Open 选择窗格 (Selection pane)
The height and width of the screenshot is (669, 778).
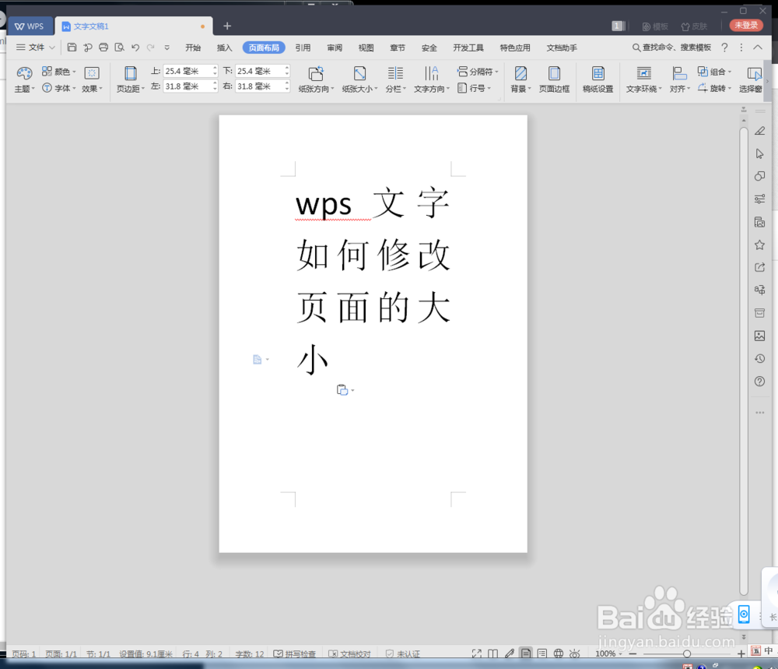click(752, 79)
